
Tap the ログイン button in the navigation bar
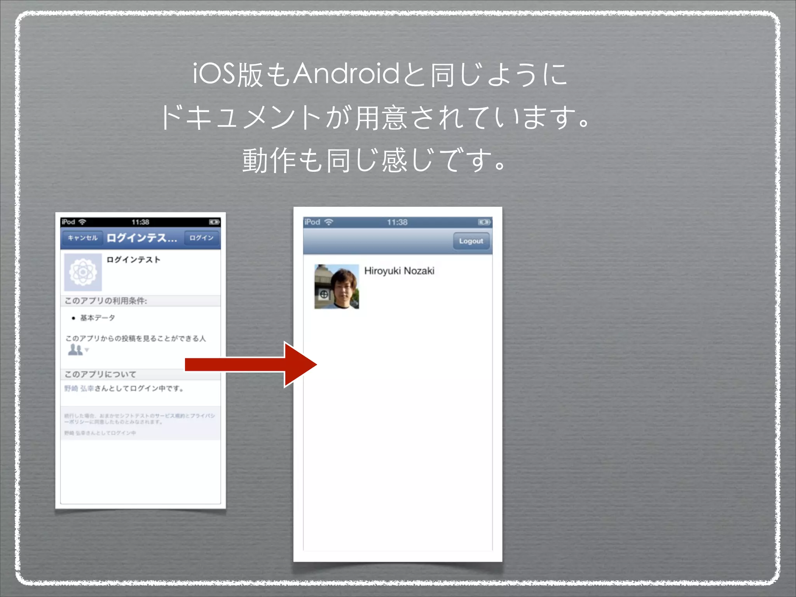pyautogui.click(x=201, y=238)
